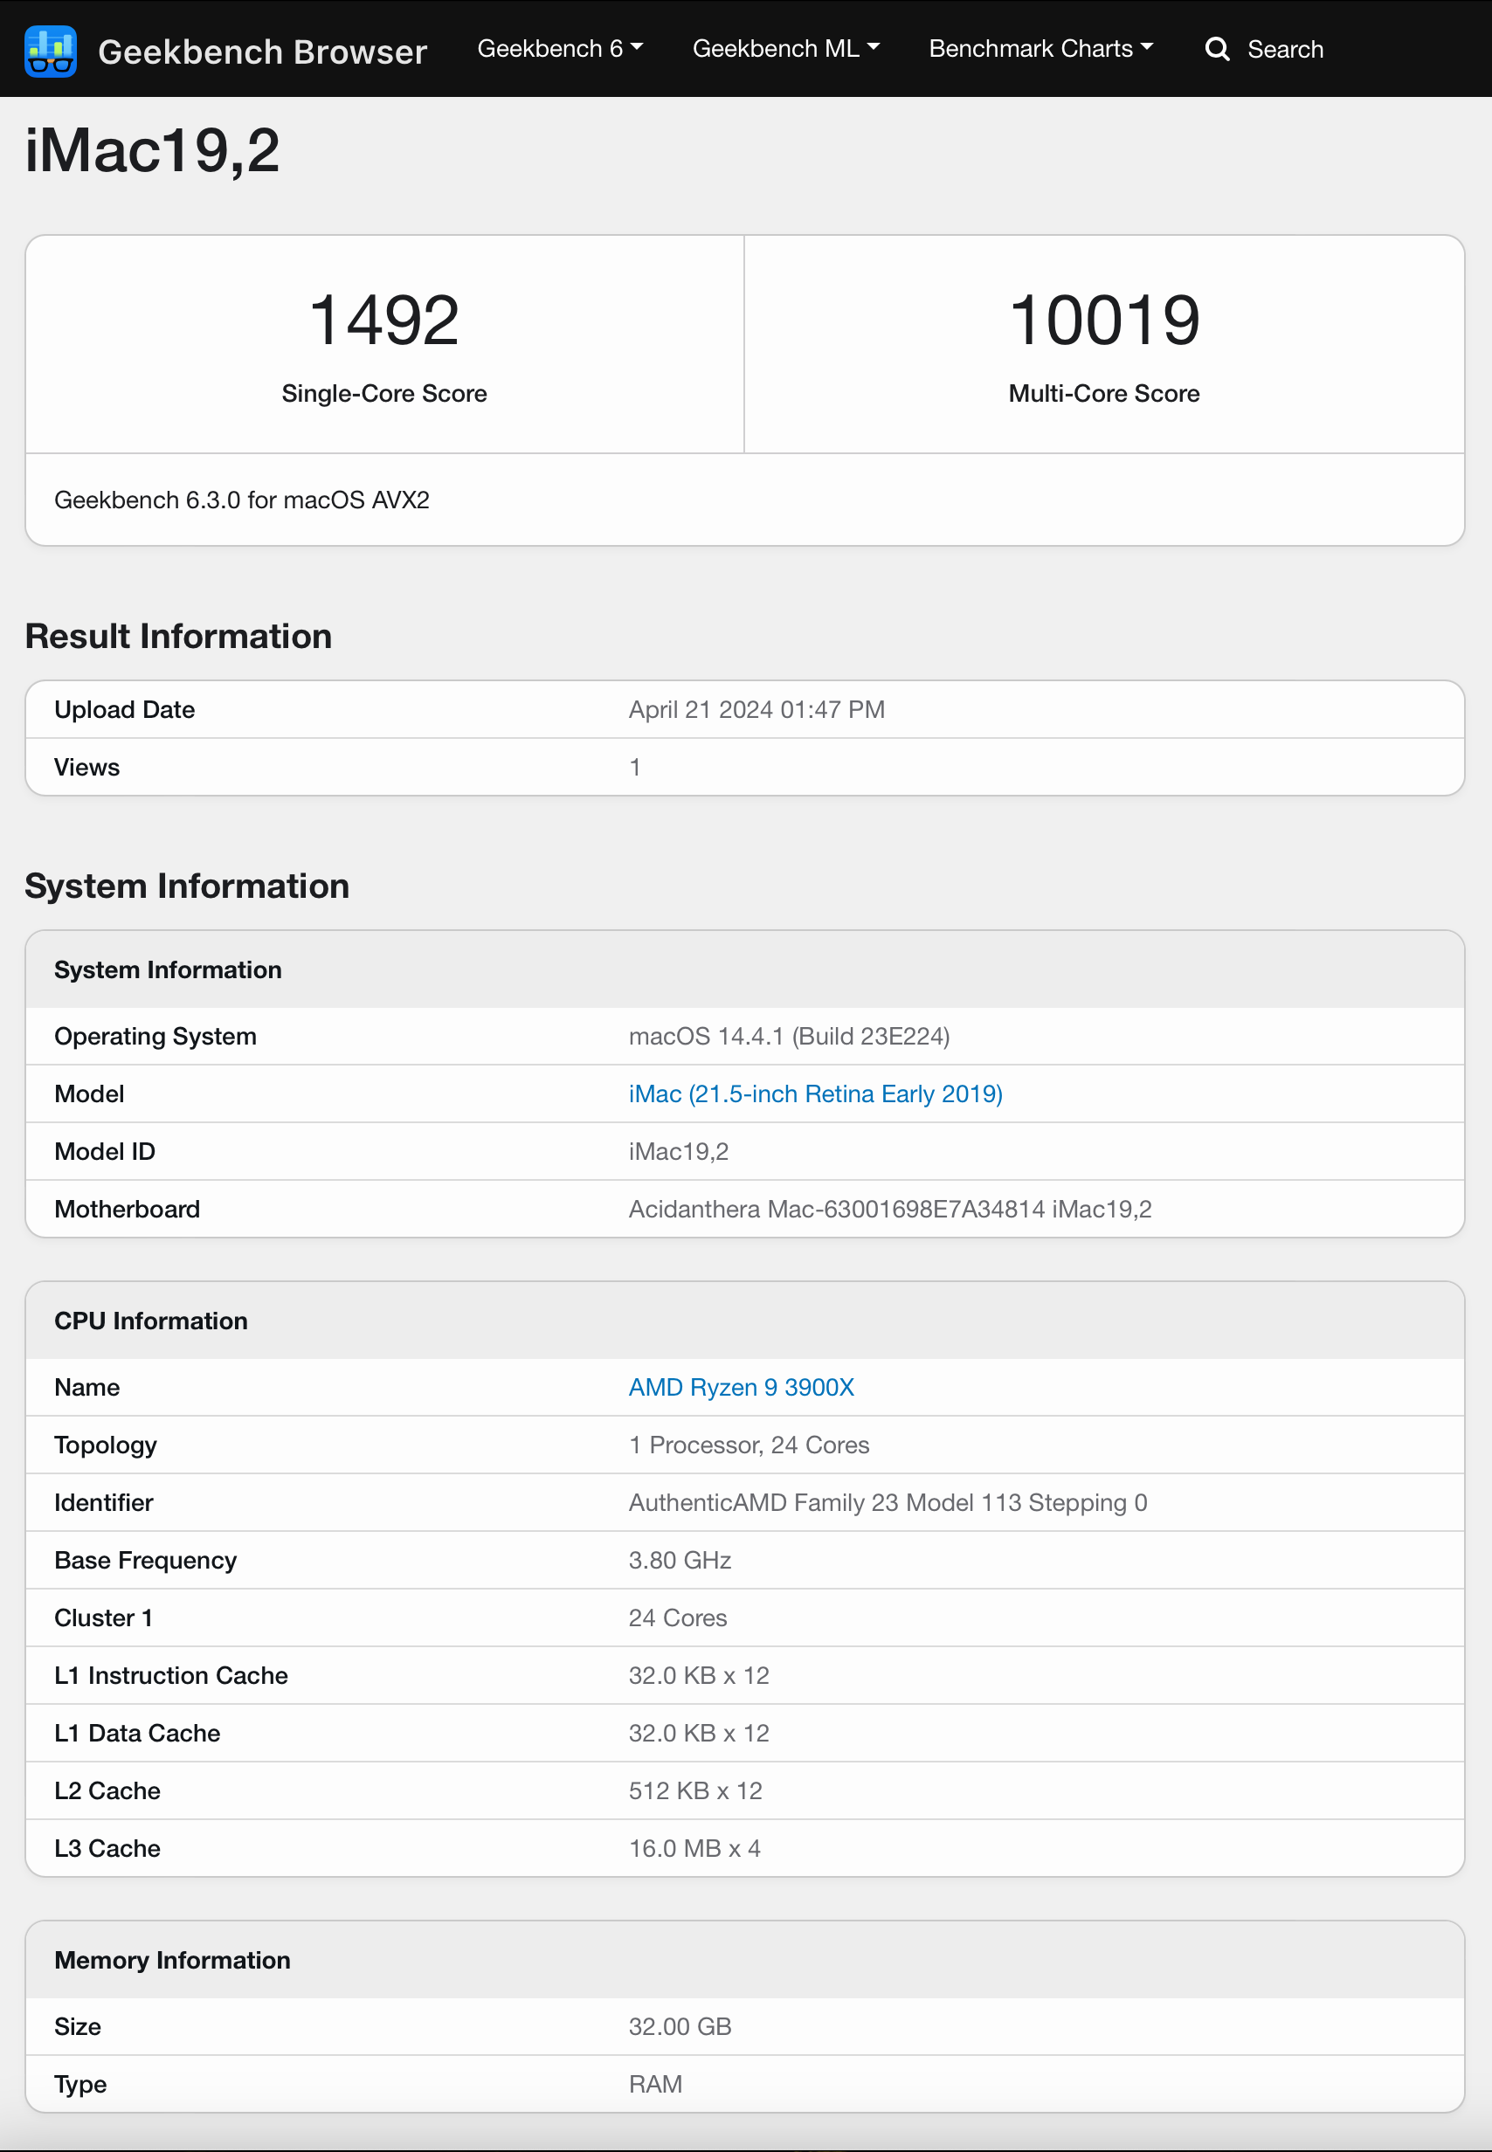Open the Benchmark Charts dropdown

[1040, 49]
